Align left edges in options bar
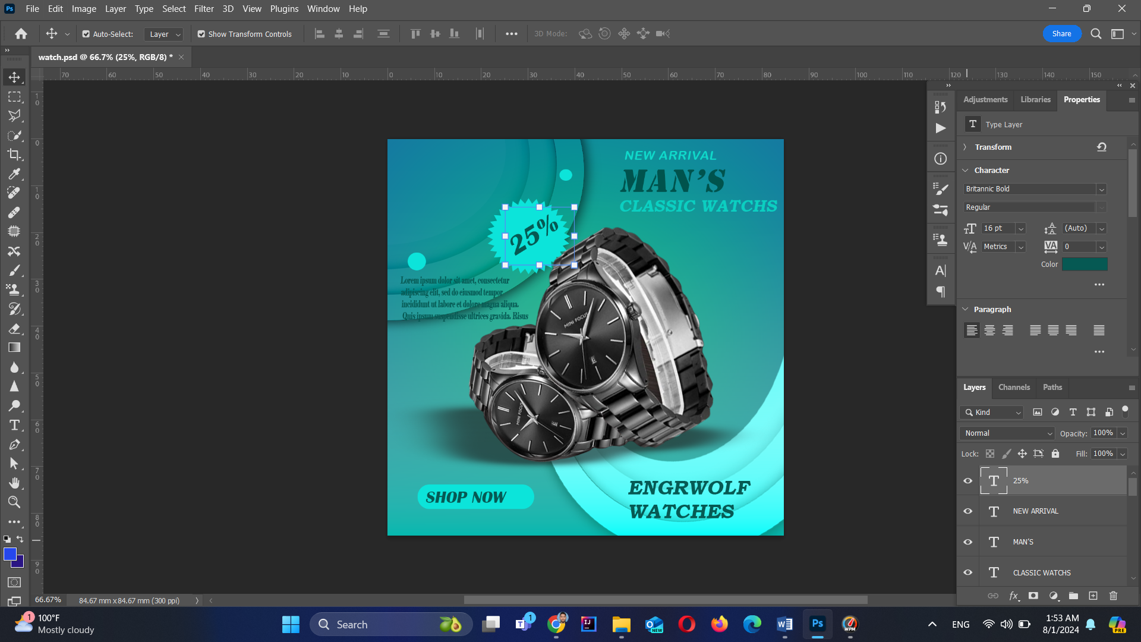 pyautogui.click(x=320, y=34)
